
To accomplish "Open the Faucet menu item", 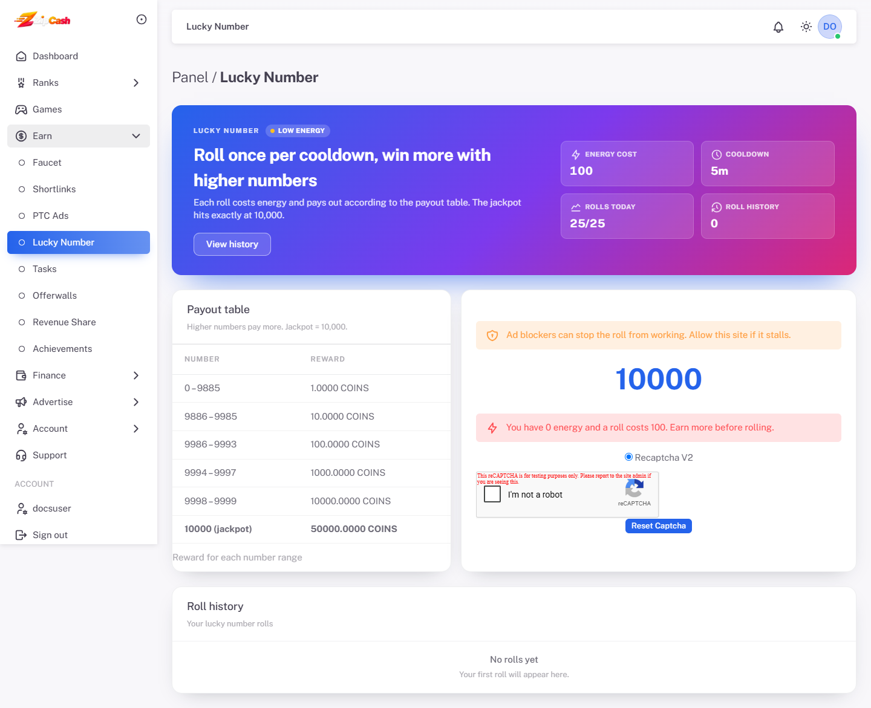I will 79,163.
